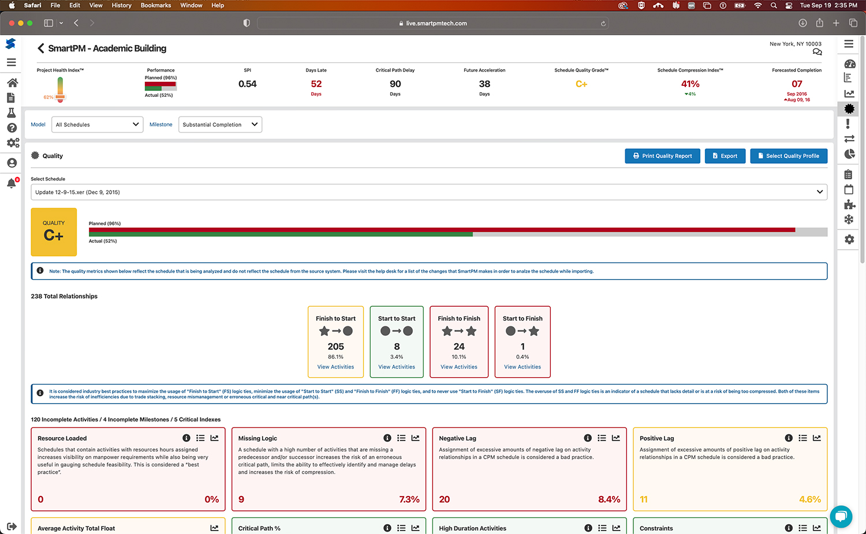This screenshot has height=534, width=866.
Task: View Activities for Finish to Start
Action: coord(335,367)
